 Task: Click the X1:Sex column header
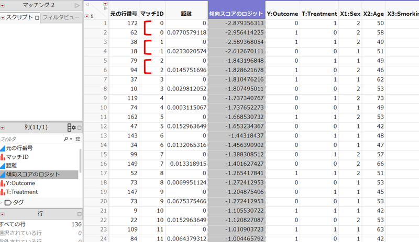pyautogui.click(x=350, y=14)
